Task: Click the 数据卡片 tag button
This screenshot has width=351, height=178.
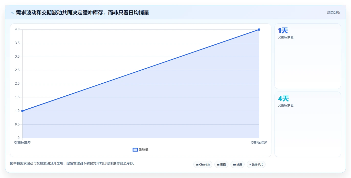Action: [x=256, y=164]
